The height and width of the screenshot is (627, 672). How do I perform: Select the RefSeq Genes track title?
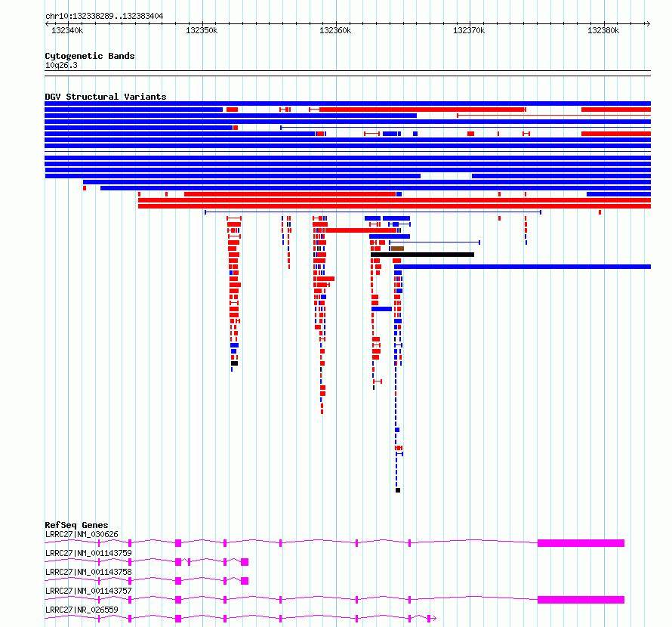76,525
